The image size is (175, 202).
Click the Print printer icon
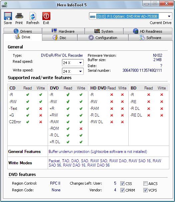coord(19,16)
